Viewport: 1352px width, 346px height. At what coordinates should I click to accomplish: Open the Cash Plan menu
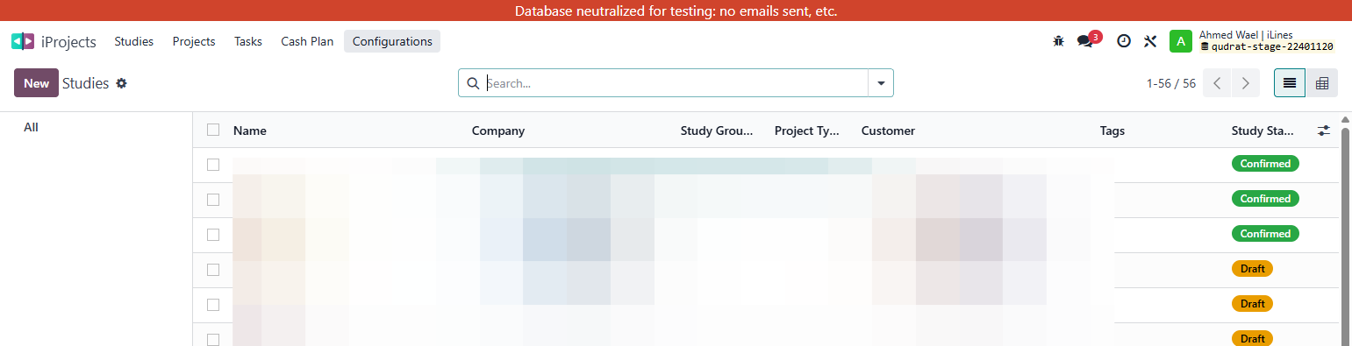click(x=307, y=41)
